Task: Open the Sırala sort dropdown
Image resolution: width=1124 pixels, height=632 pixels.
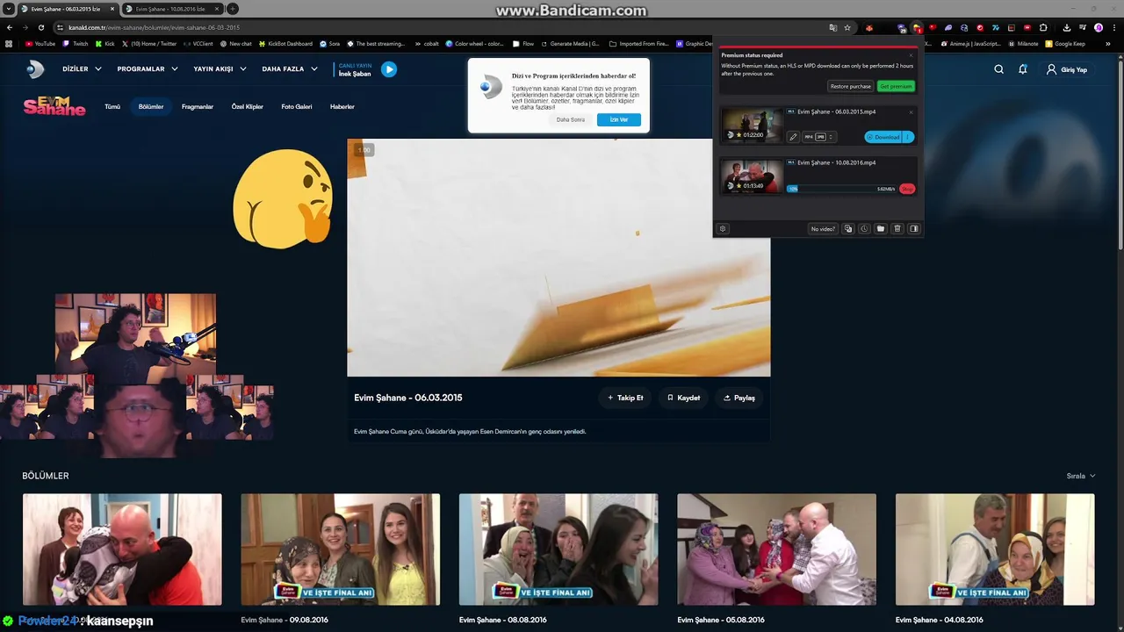Action: tap(1081, 476)
